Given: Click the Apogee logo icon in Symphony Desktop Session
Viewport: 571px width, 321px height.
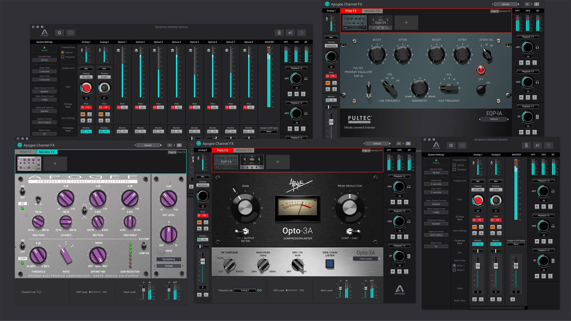Looking at the screenshot, I should 44,32.
